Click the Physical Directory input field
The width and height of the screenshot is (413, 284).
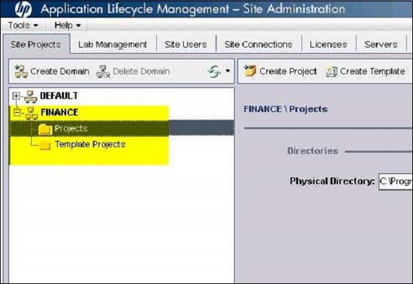click(395, 182)
